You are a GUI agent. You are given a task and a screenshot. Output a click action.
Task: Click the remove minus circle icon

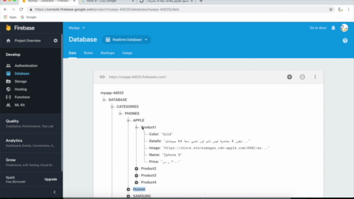click(x=303, y=77)
